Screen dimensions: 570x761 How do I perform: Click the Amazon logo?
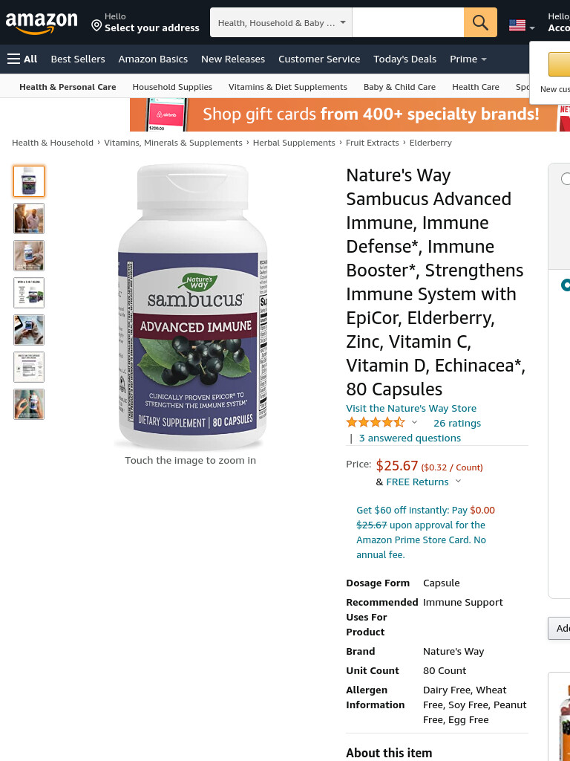pos(42,23)
